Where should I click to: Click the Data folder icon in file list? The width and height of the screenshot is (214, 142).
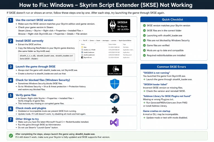tap(82, 47)
